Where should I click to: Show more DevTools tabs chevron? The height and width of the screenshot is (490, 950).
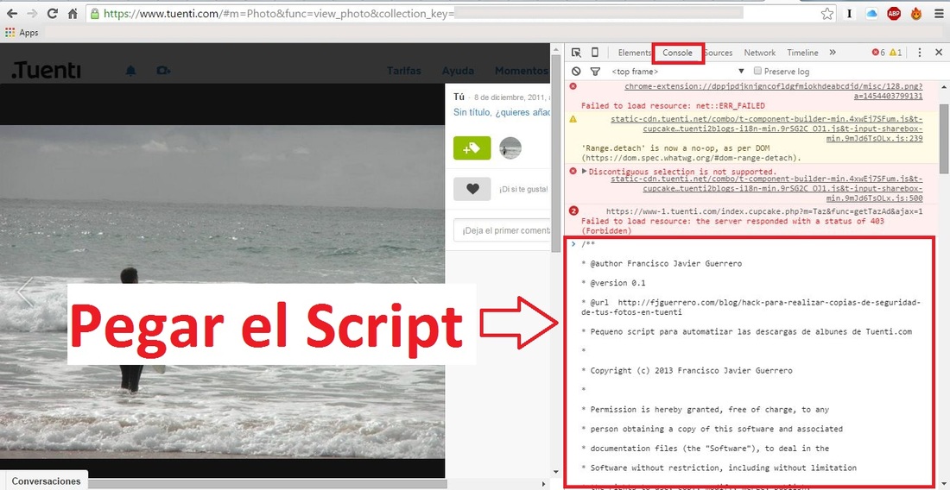(833, 53)
